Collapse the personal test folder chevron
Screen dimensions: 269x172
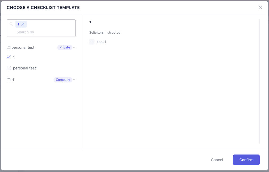tap(74, 47)
